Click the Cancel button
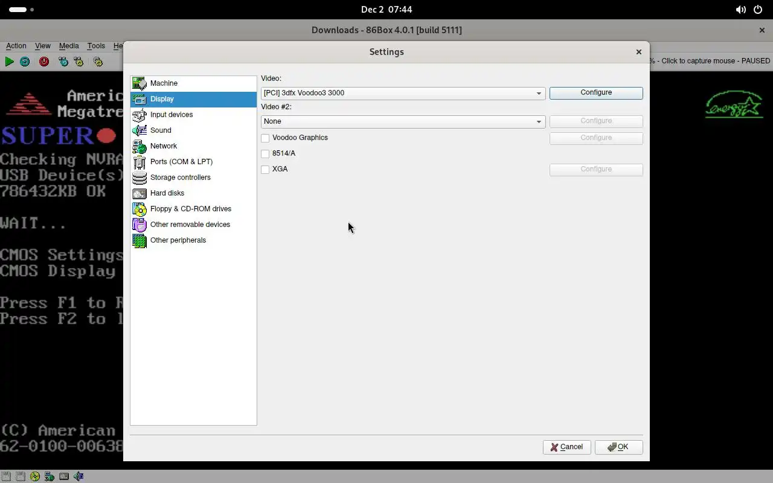The height and width of the screenshot is (483, 773). tap(566, 447)
